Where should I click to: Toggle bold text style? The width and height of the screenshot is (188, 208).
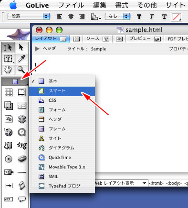139,17
